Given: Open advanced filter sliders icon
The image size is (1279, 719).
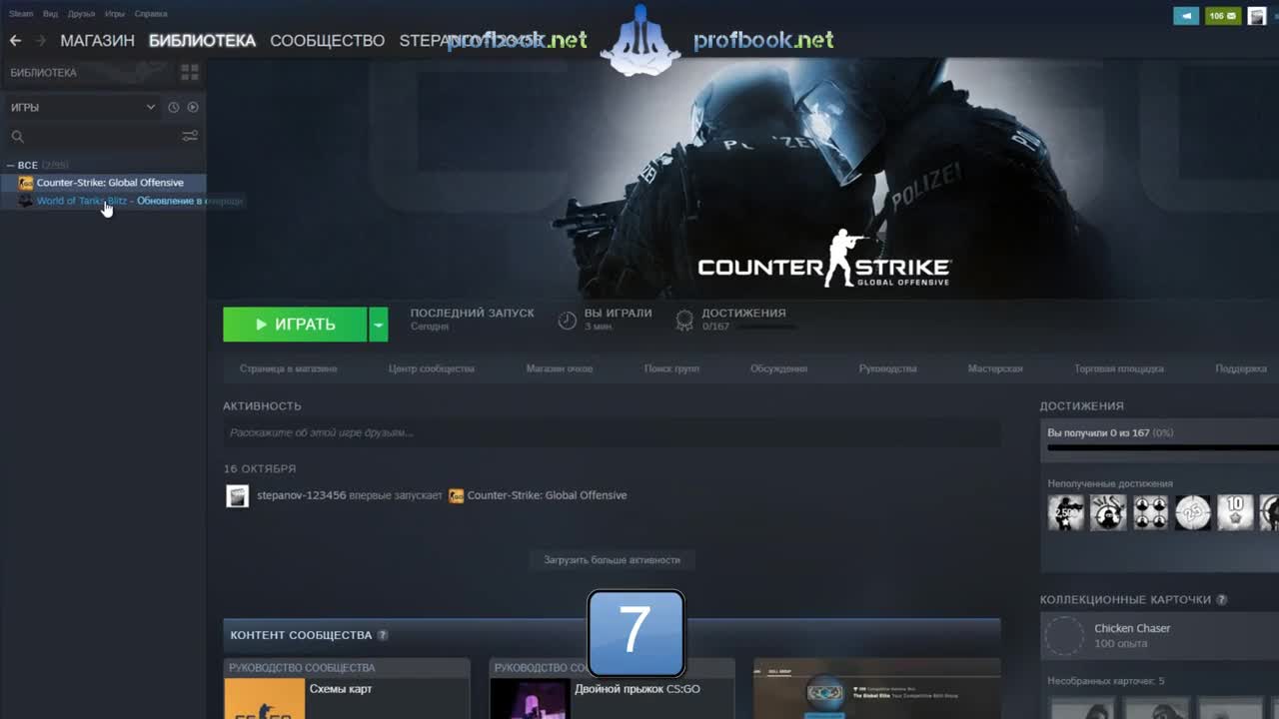Looking at the screenshot, I should tap(190, 137).
